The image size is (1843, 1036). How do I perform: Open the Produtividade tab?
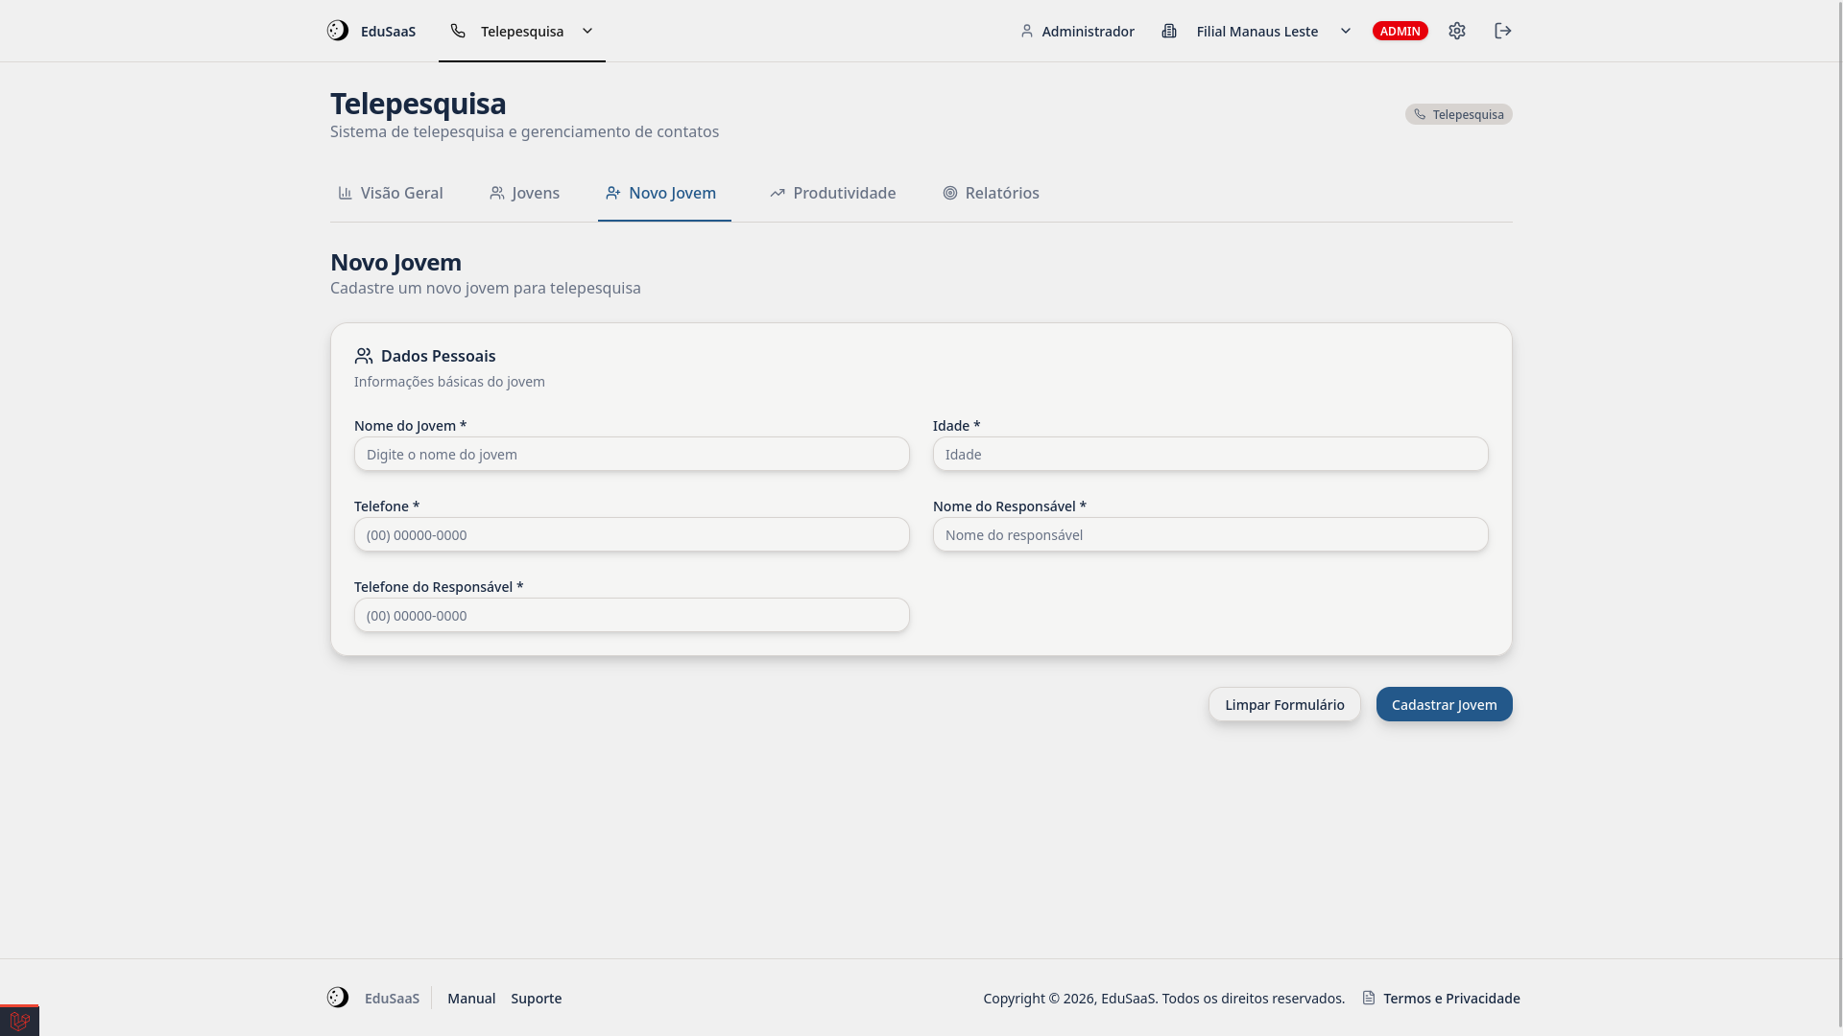coord(831,193)
